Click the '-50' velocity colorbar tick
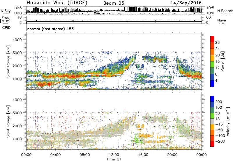This screenshot has height=161, width=233. coord(219,130)
